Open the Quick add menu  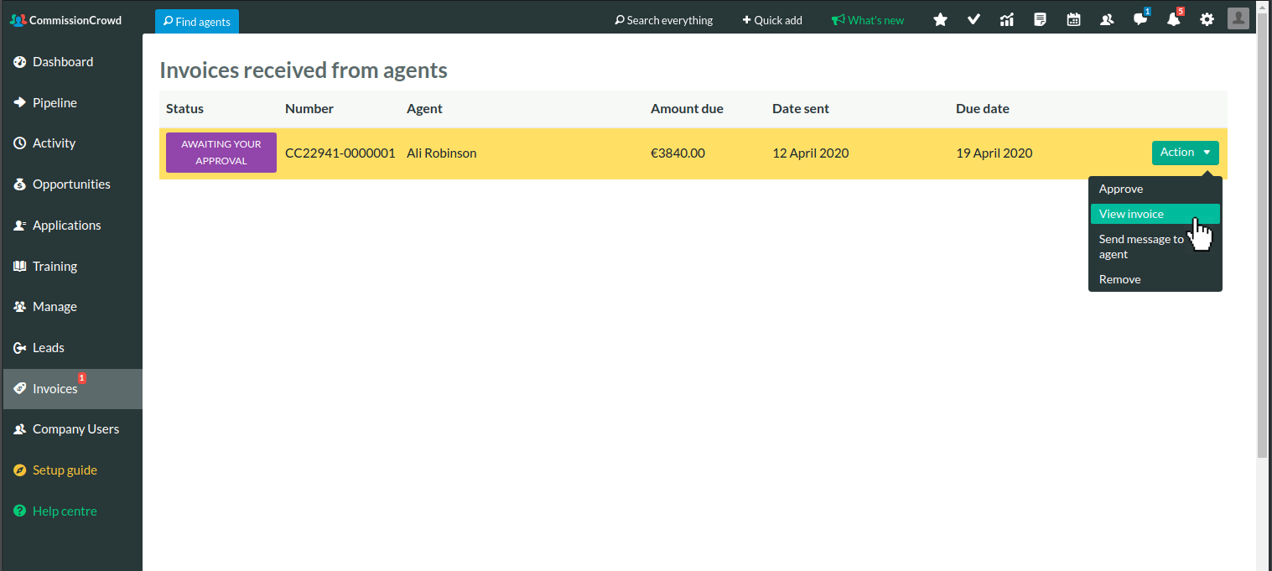tap(772, 20)
